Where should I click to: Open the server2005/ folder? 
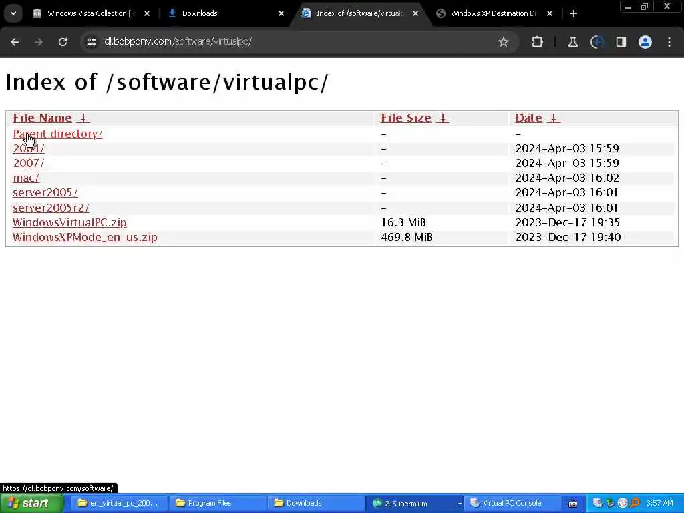[45, 193]
